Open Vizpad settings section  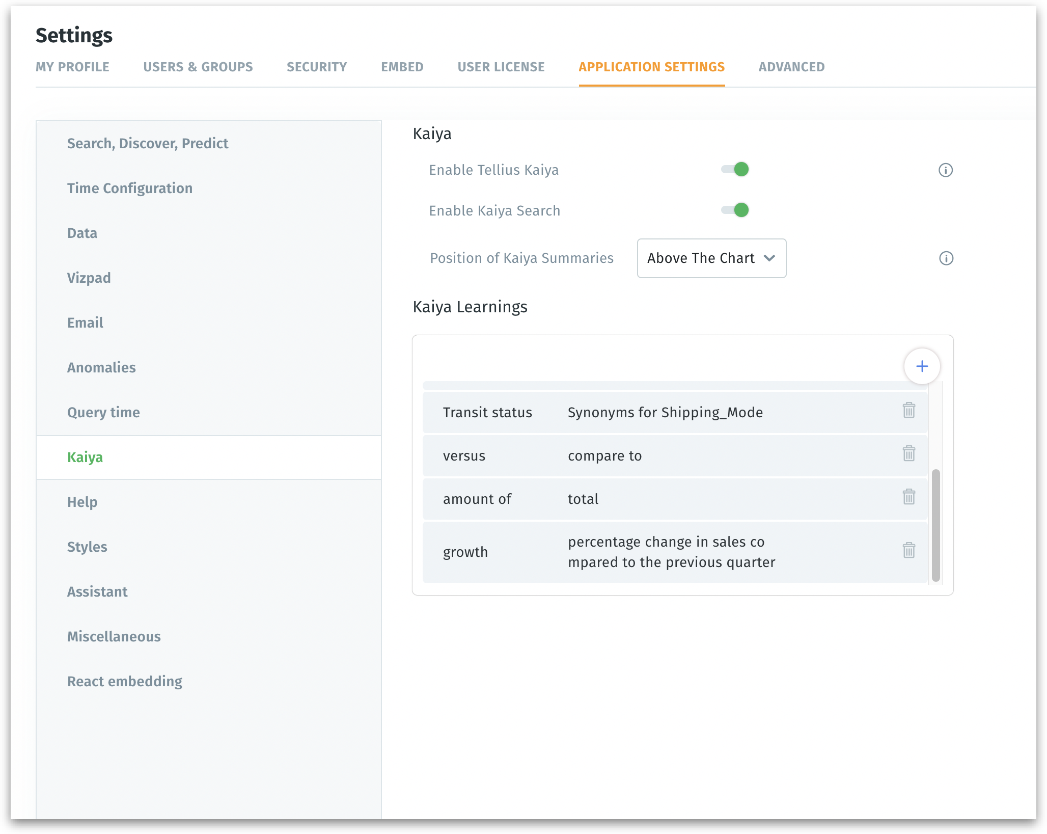tap(89, 278)
